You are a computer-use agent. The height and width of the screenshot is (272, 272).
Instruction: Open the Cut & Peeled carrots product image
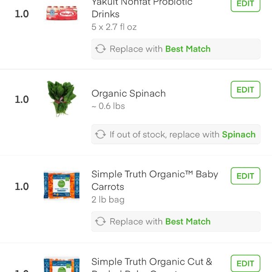(62, 265)
